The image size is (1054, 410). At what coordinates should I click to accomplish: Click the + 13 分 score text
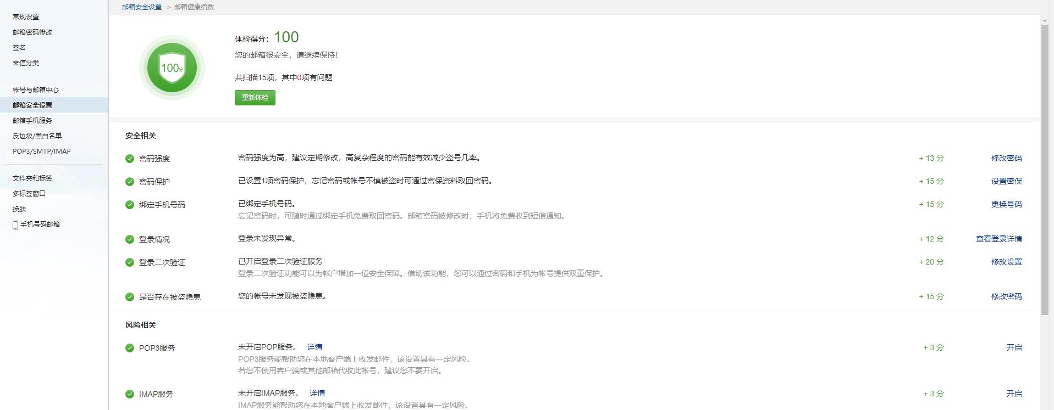click(x=931, y=158)
